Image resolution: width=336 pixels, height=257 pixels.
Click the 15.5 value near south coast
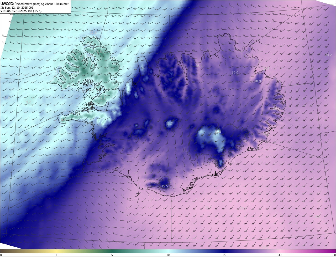(x=165, y=186)
